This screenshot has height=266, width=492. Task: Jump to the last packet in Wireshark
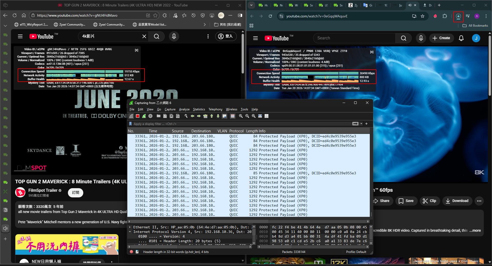[x=218, y=116]
